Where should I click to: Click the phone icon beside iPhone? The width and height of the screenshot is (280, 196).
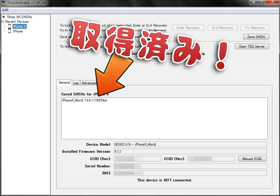[9, 31]
